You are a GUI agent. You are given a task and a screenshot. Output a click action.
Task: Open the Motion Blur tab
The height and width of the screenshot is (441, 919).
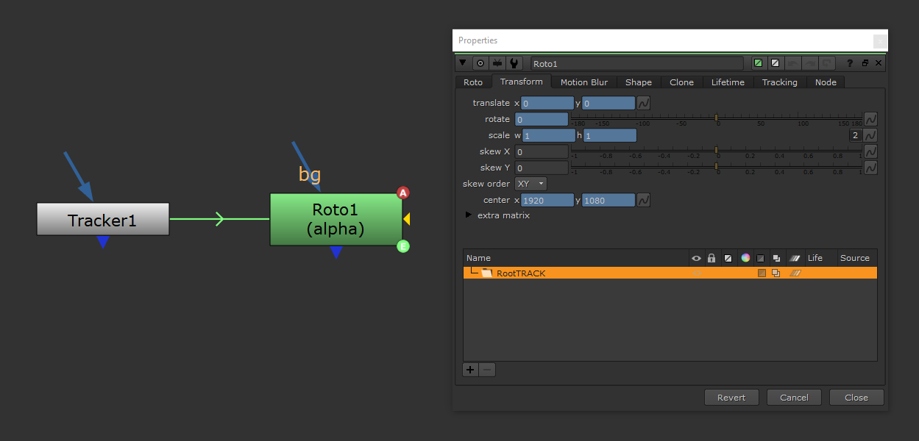coord(583,82)
